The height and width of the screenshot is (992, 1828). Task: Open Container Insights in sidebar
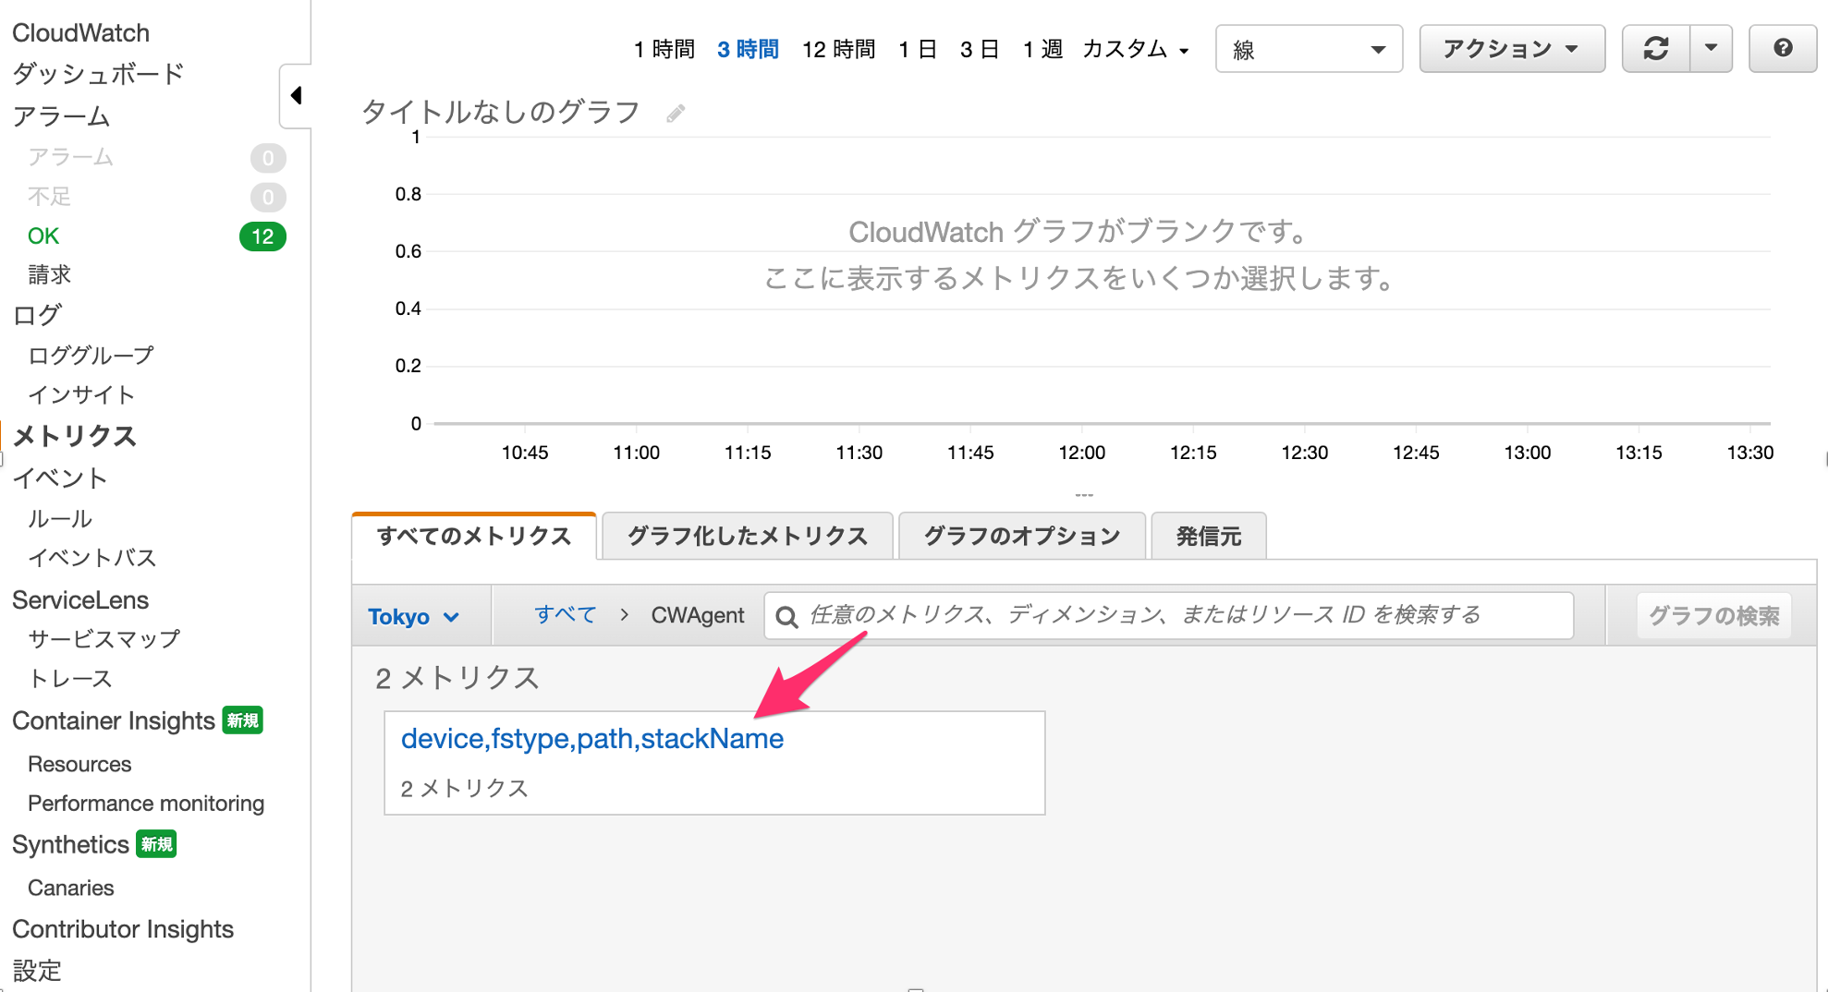tap(114, 720)
